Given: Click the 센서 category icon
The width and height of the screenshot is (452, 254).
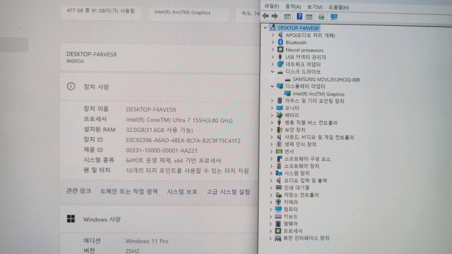Looking at the screenshot, I should tap(279, 151).
